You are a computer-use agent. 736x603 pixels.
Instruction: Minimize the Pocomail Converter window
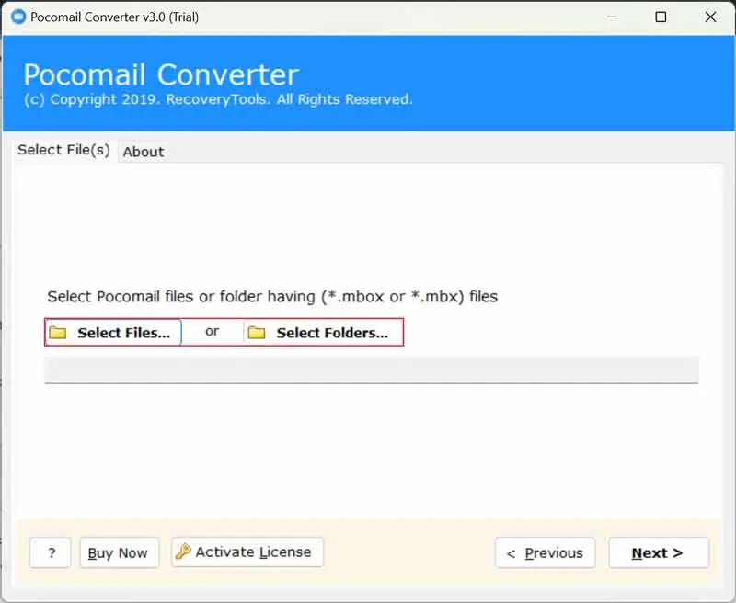click(611, 17)
